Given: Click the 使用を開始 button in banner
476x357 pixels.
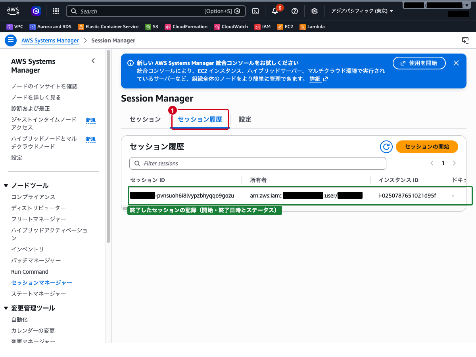Looking at the screenshot, I should click(x=419, y=63).
